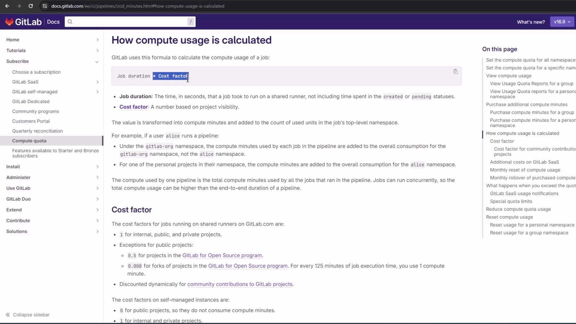Expand the GitLab Duo sidebar section
The width and height of the screenshot is (576, 324).
97,199
